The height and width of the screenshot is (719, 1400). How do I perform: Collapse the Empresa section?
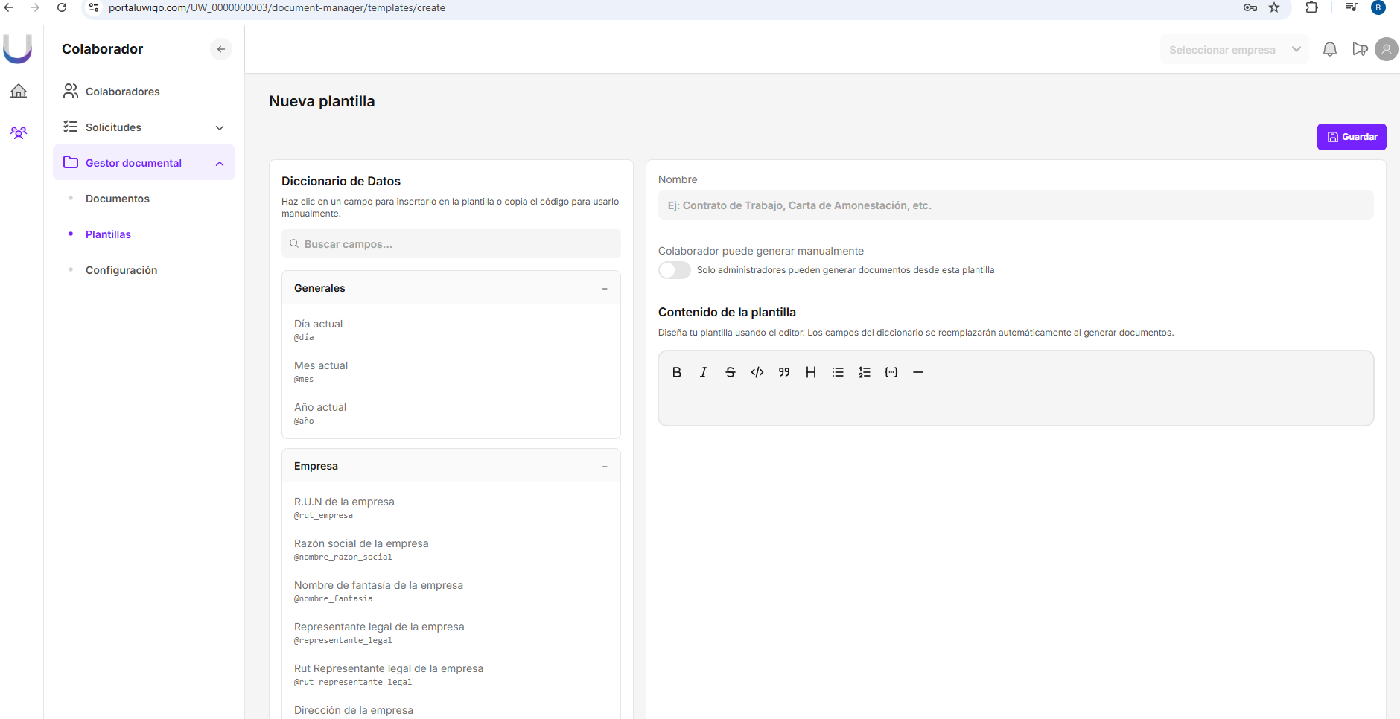(604, 467)
